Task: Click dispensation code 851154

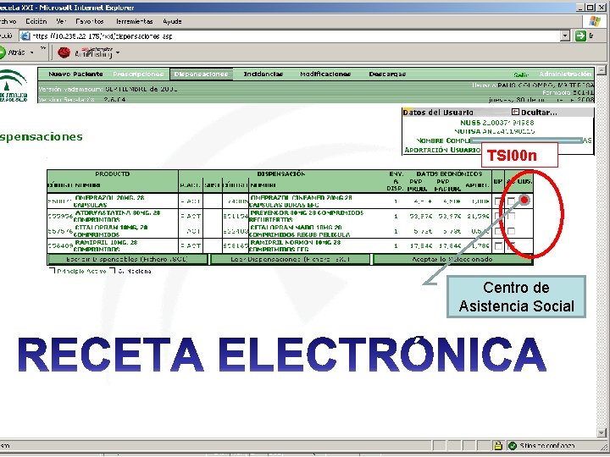Action: tap(236, 217)
